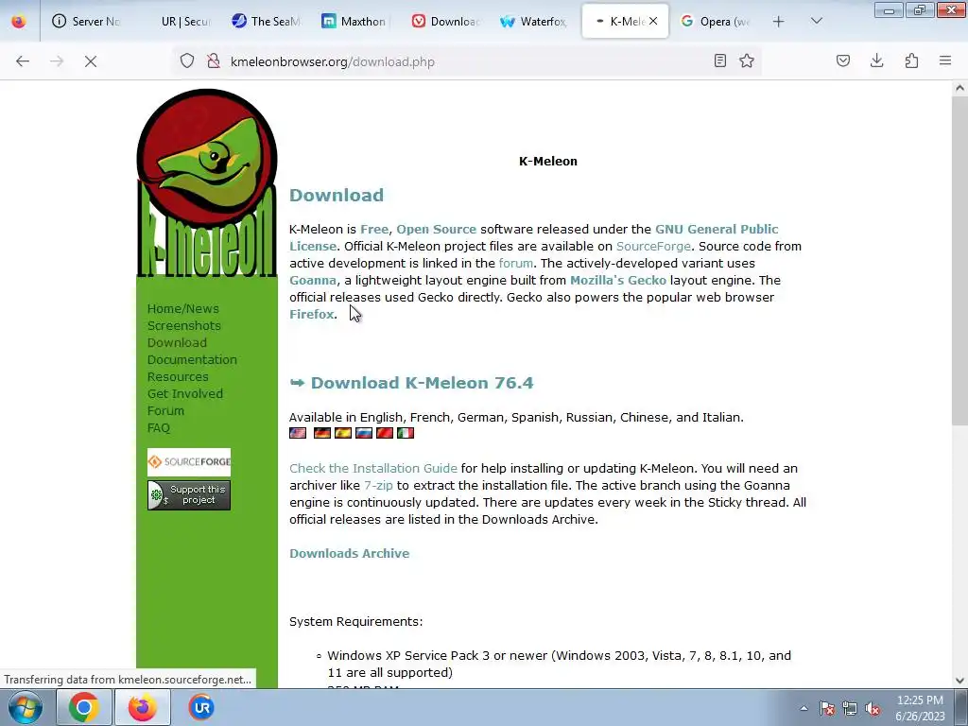Select the Russian flag icon
Screen dimensions: 968x726
(364, 433)
